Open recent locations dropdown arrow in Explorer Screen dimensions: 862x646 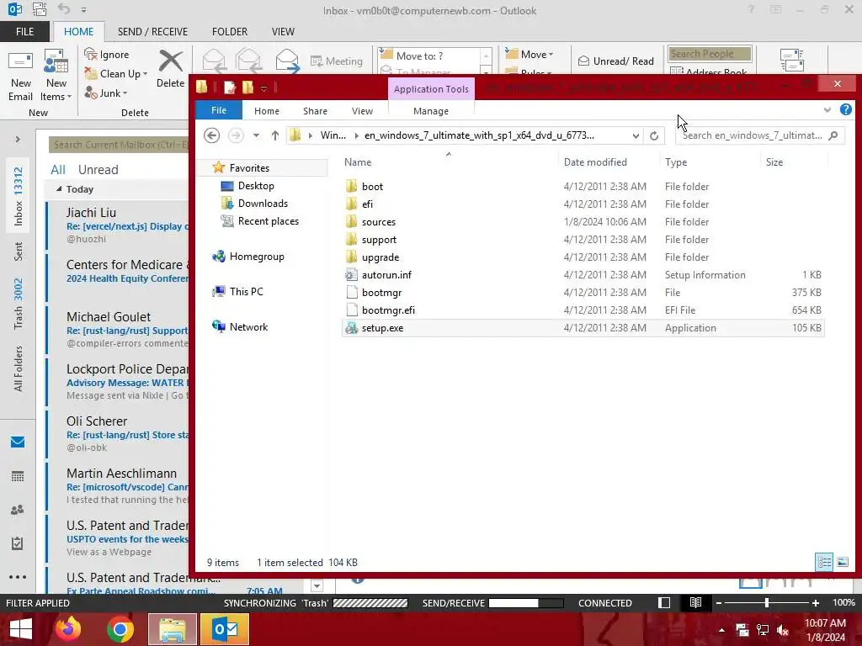(x=256, y=135)
